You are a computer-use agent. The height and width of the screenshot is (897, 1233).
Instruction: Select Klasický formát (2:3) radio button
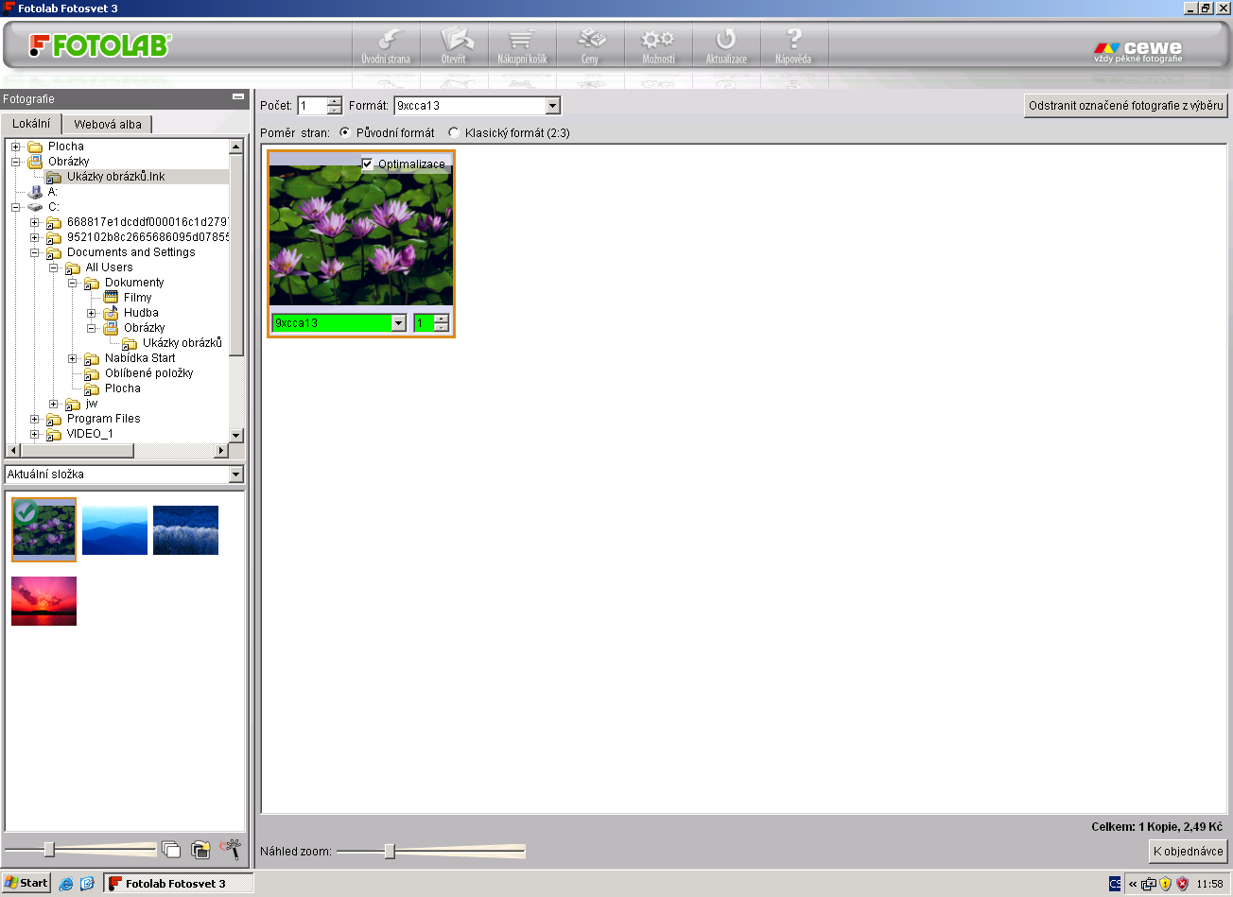click(454, 133)
